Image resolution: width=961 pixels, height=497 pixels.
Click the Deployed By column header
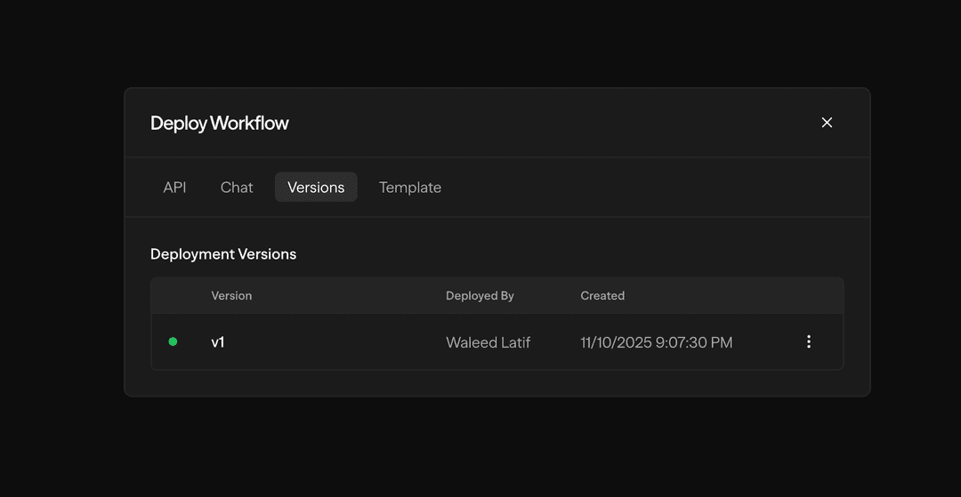(480, 296)
